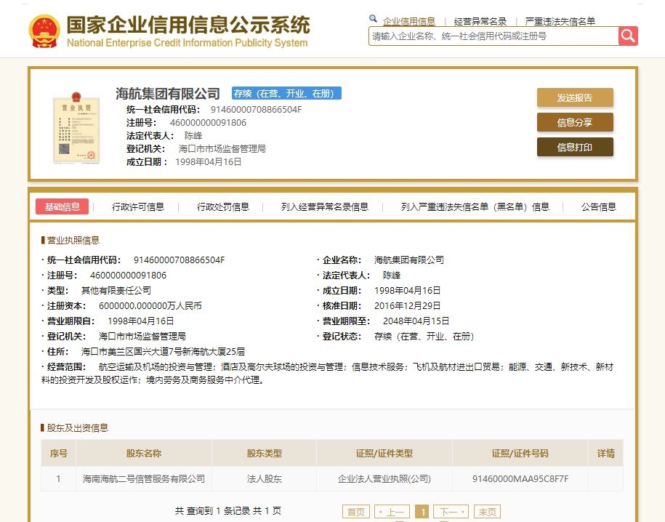Click the address 海口市美兰区国兴大道7号新海航大厦25层
Screen dimensions: 665x522
[x=164, y=351]
